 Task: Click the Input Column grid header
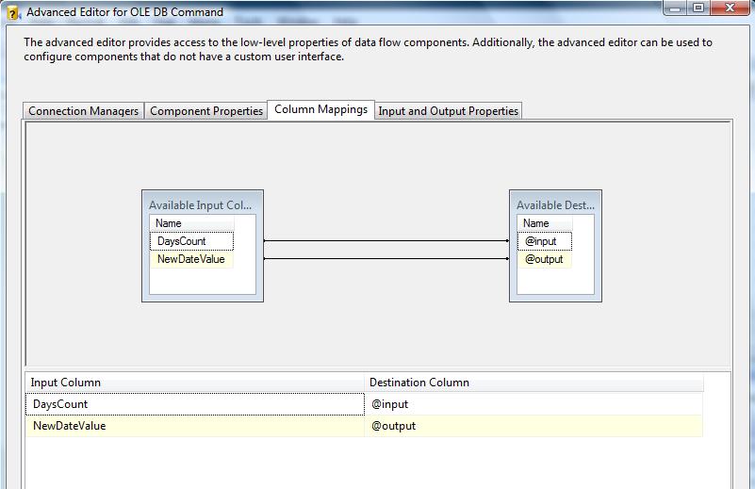click(x=194, y=383)
